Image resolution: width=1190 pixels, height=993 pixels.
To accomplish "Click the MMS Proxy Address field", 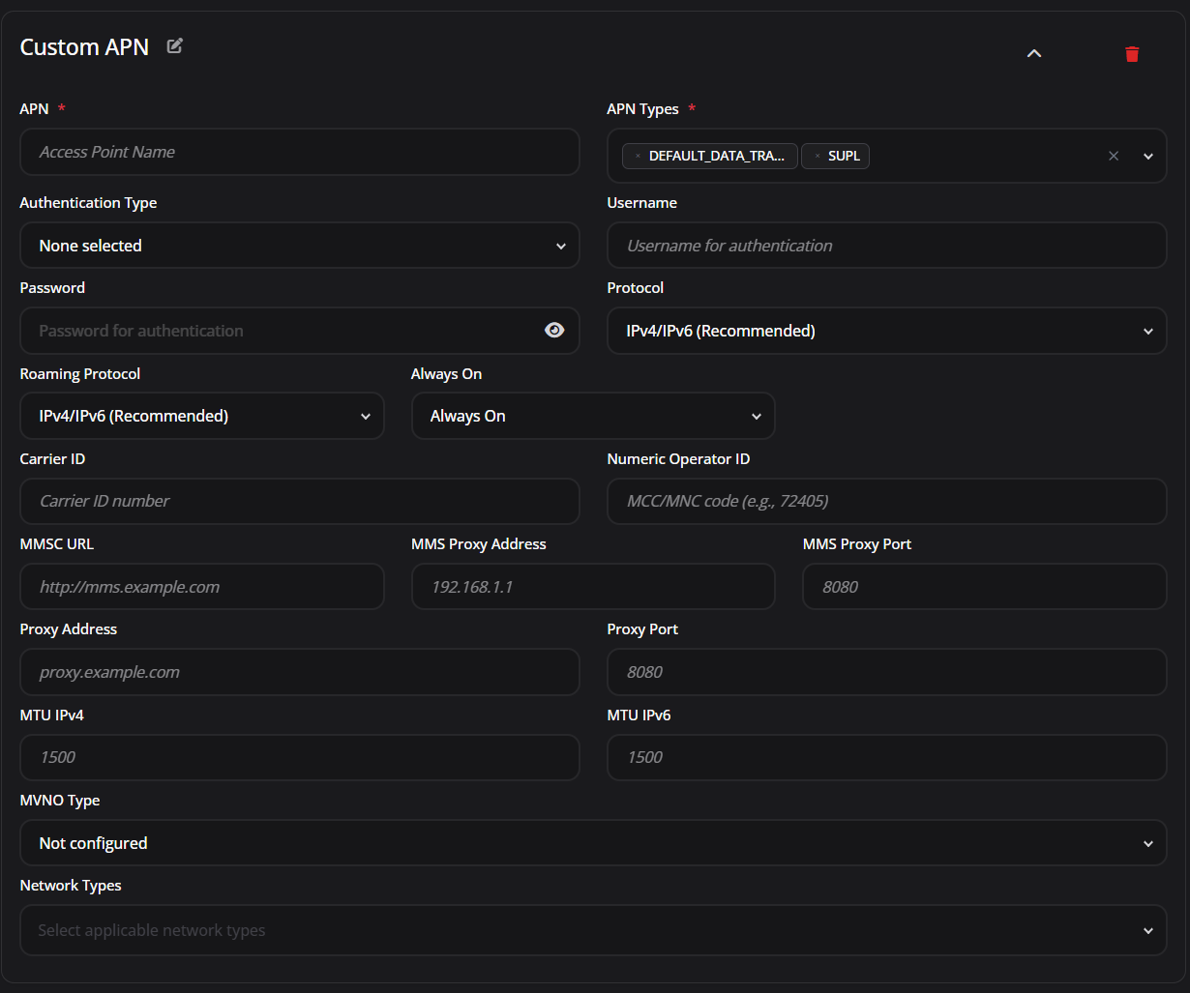I will tap(593, 587).
